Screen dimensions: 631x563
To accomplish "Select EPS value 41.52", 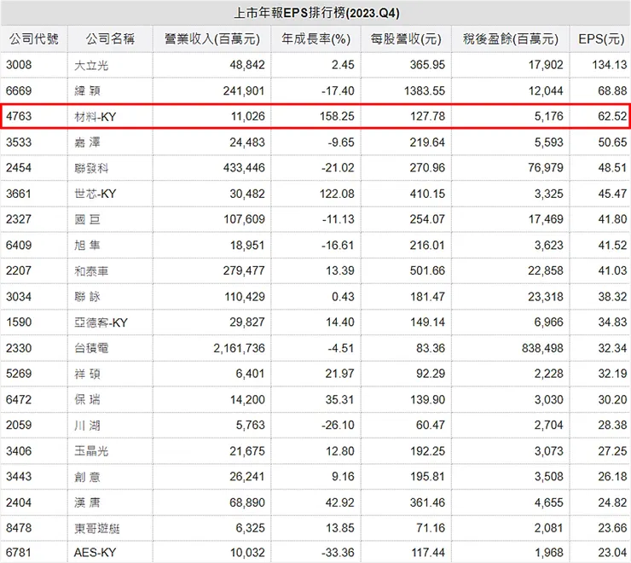I will [x=612, y=245].
